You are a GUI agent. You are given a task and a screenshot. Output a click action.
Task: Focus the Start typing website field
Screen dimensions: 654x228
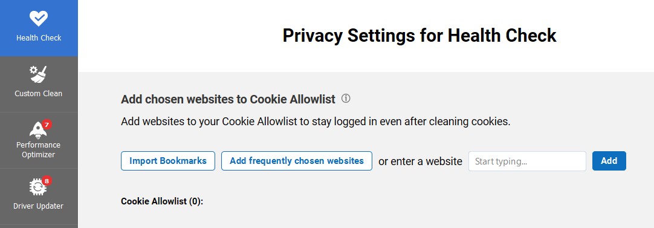click(x=527, y=161)
